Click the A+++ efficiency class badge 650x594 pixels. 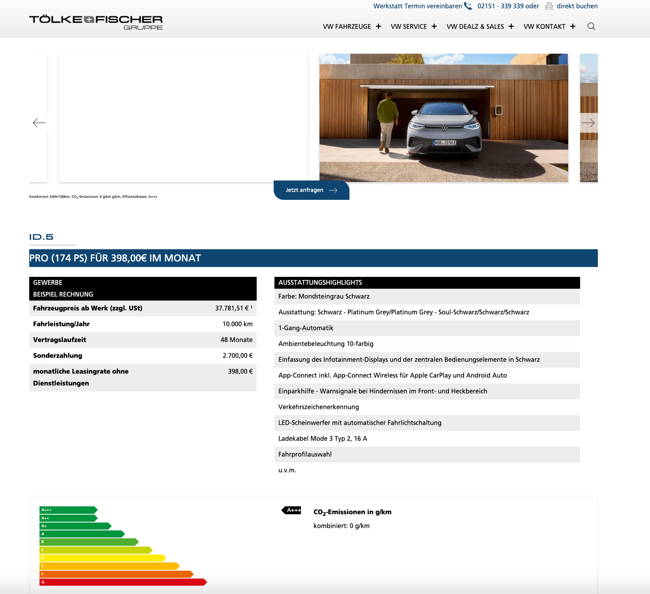point(291,510)
